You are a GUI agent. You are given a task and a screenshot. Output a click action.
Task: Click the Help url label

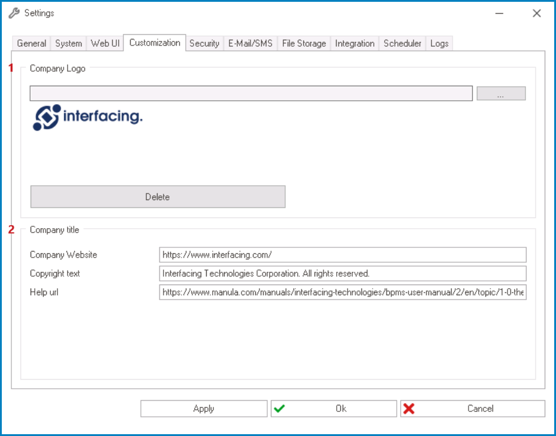44,292
